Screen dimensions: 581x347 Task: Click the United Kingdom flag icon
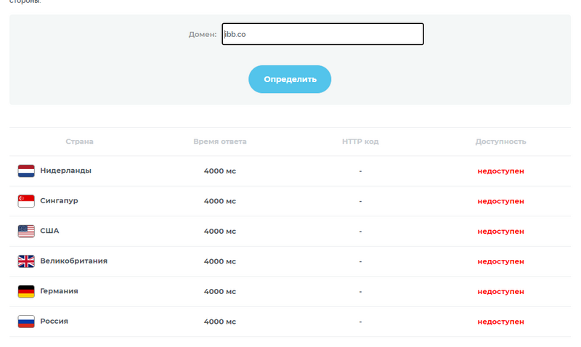click(x=26, y=261)
